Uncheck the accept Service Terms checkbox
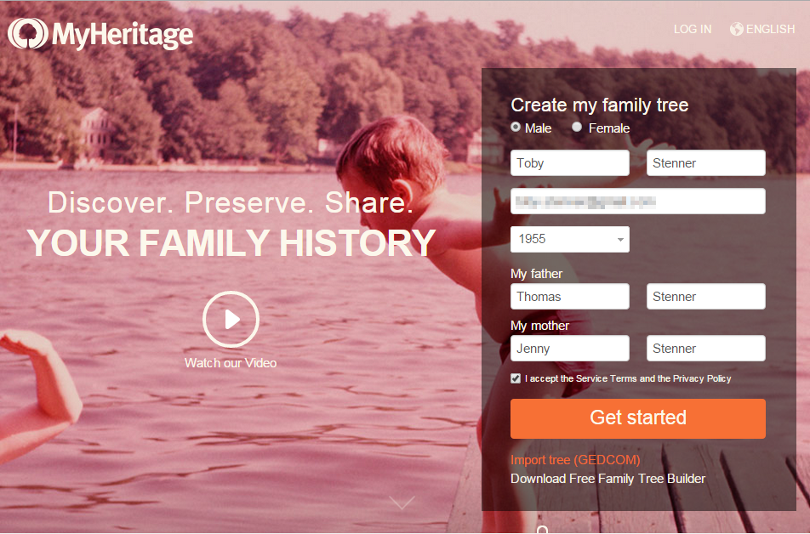The image size is (810, 534). pos(516,378)
